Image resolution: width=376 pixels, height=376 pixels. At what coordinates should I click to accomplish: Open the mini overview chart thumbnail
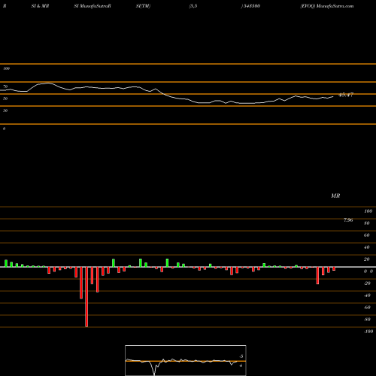click(x=186, y=360)
